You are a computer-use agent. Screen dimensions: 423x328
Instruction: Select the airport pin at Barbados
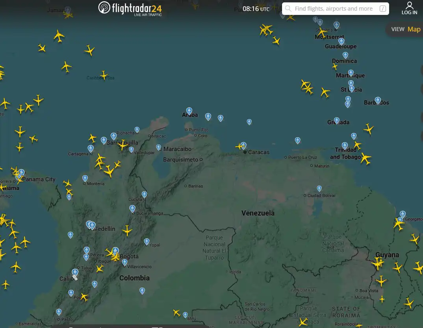[378, 100]
